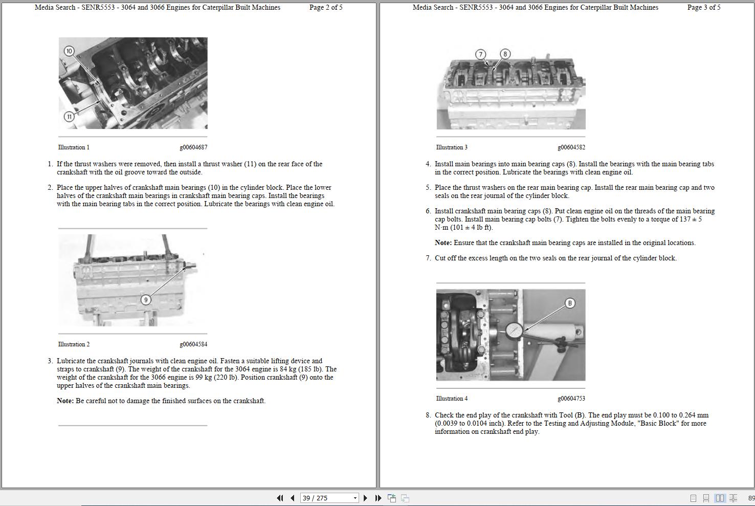Enable continuous scrolling page layout
The width and height of the screenshot is (755, 506).
click(706, 497)
